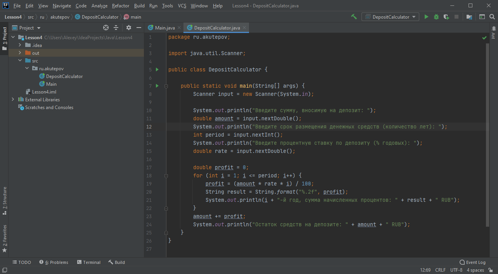Open the Window menu

click(199, 6)
